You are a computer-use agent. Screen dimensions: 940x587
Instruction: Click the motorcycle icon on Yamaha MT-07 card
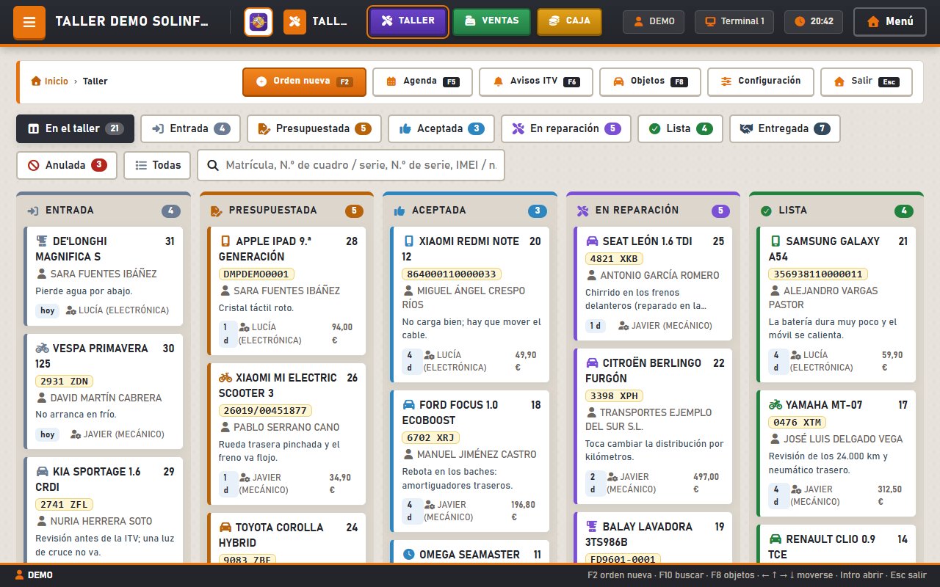775,405
